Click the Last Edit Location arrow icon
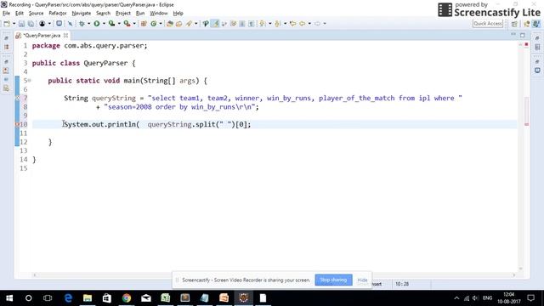 point(292,24)
